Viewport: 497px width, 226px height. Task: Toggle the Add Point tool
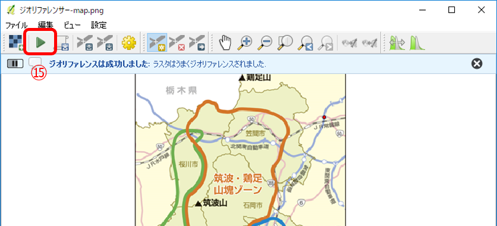click(x=157, y=42)
